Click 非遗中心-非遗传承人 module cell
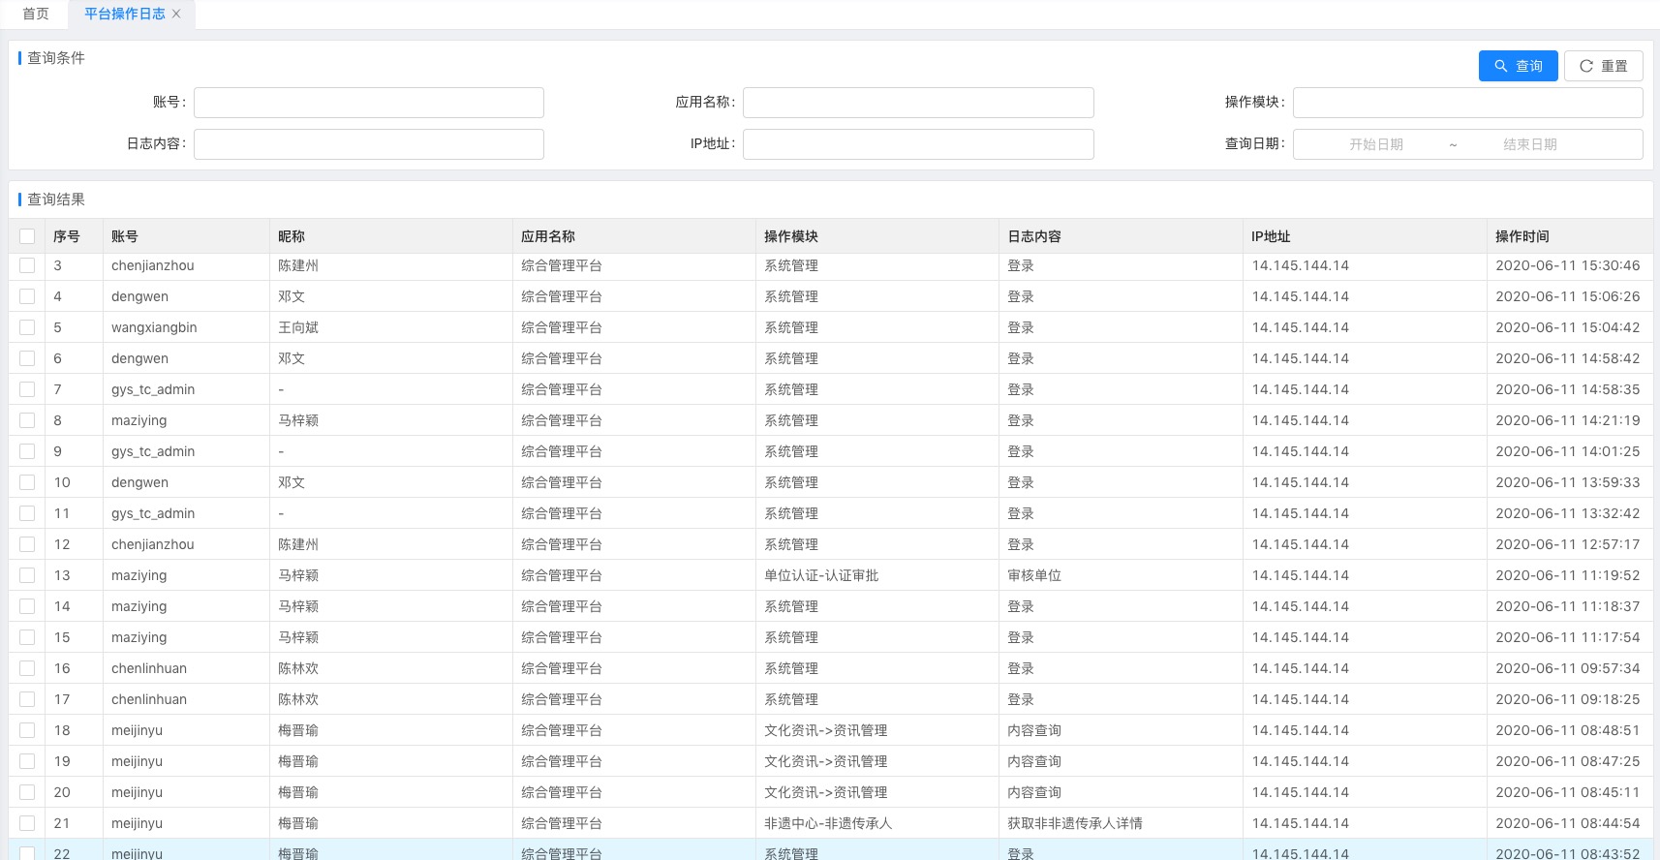Screen dimensions: 1660x860 [x=828, y=823]
